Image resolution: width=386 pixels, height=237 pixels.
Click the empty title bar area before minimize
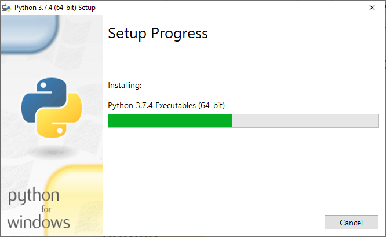pyautogui.click(x=203, y=8)
